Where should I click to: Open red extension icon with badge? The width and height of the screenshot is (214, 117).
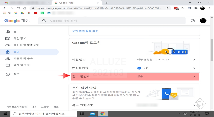[176, 8]
